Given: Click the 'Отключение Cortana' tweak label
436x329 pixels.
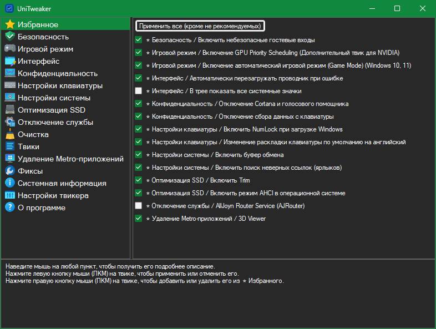Looking at the screenshot, I should point(250,104).
